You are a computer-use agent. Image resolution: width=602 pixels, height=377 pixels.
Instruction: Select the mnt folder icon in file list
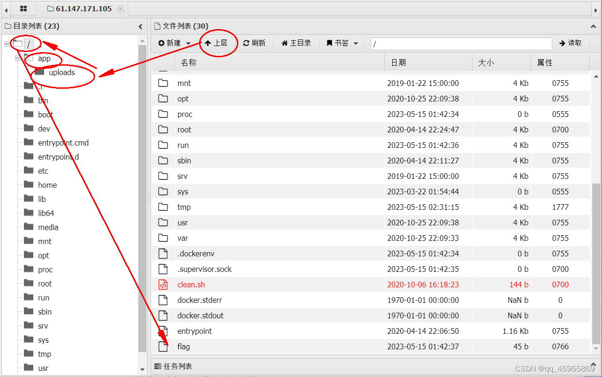[163, 83]
